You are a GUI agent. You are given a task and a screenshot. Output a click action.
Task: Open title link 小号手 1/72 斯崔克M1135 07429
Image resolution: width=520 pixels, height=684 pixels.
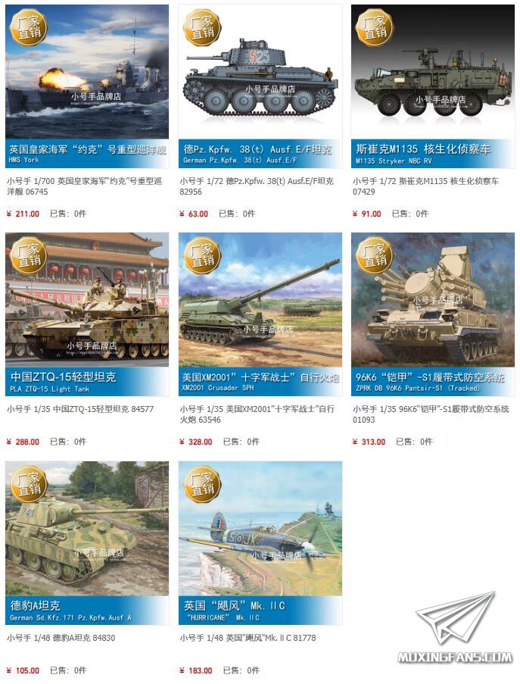[426, 186]
